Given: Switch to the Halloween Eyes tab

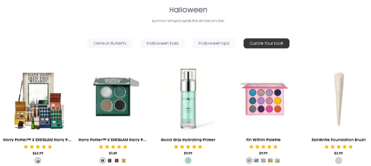Looking at the screenshot, I should pos(162,43).
